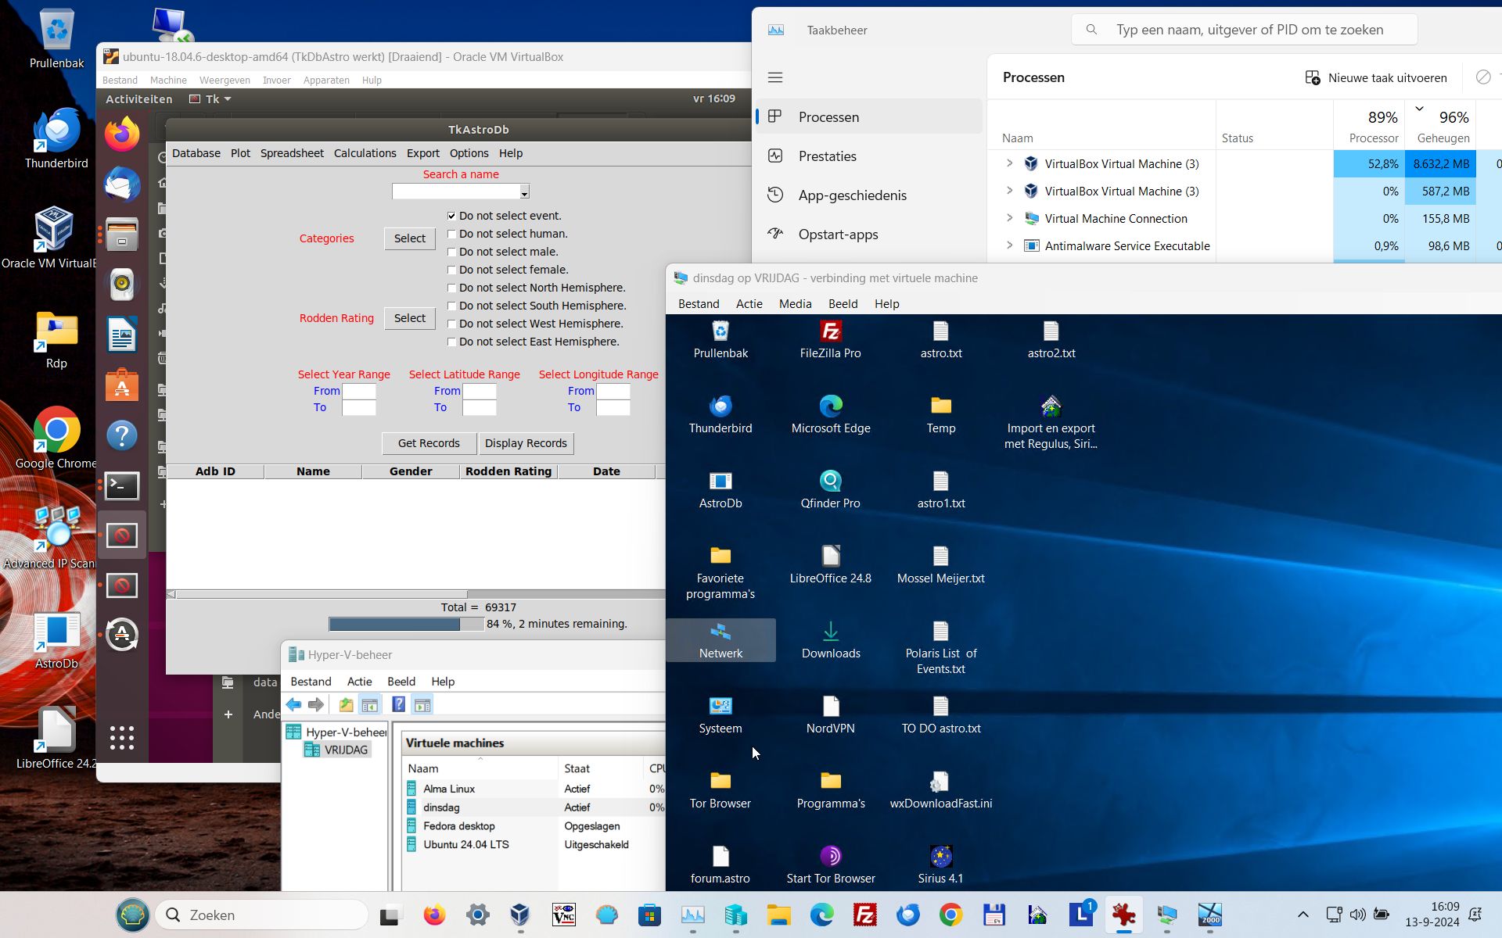Screen dimensions: 1502x938
Task: Click Hyper-V back arrow toolbar icon
Action: pos(294,705)
